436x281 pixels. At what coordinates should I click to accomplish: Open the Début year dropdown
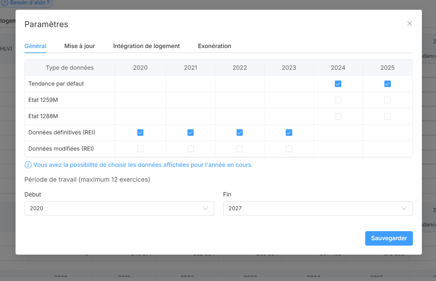pyautogui.click(x=119, y=208)
